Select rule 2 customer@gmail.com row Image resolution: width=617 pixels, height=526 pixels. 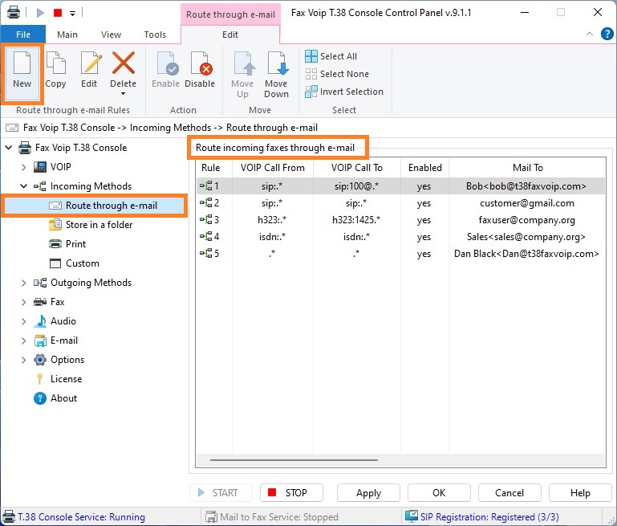click(x=400, y=203)
